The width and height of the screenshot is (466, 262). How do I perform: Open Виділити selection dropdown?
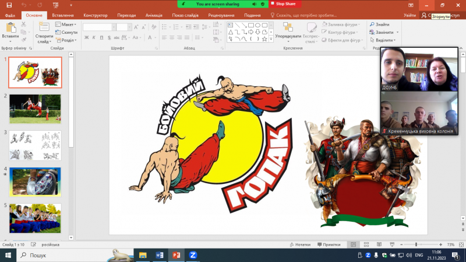tap(383, 40)
